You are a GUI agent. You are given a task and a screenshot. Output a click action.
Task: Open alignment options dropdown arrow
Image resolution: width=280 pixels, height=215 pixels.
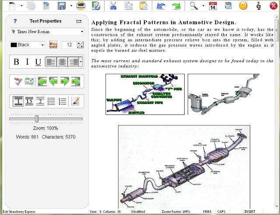(80, 62)
